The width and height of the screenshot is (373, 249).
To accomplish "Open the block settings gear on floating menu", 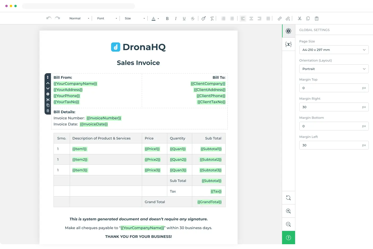I will tap(48, 94).
